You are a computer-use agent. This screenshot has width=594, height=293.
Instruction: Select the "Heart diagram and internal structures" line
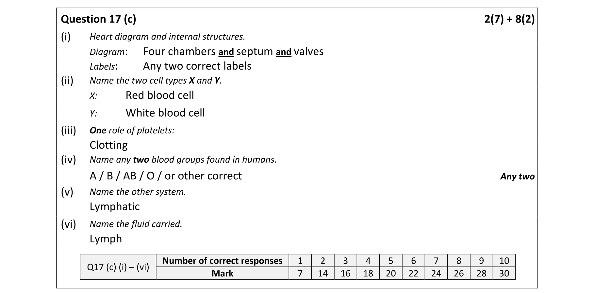click(x=167, y=37)
